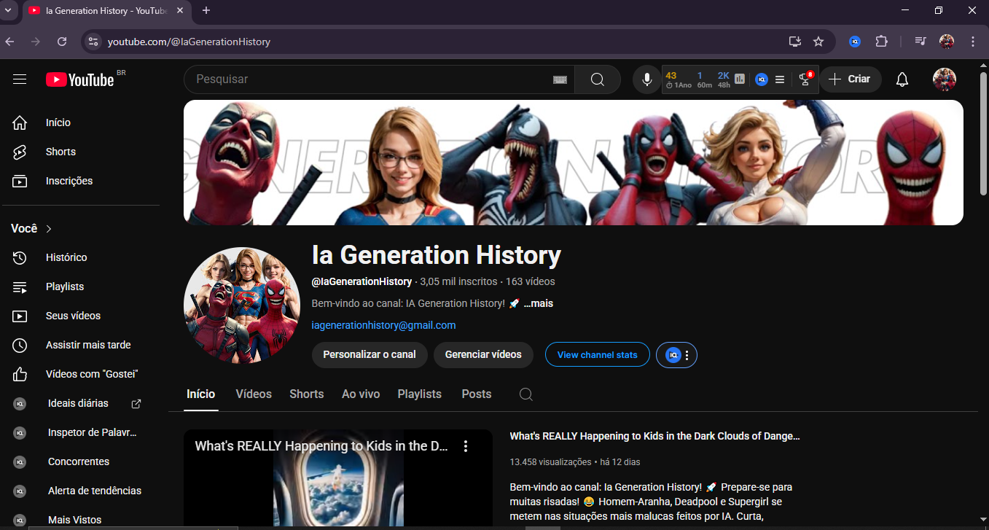Click Gerenciar vídeos button

[x=483, y=355]
